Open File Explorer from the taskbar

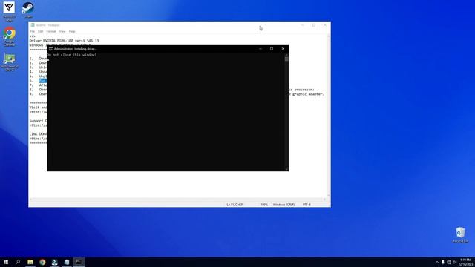point(30,262)
